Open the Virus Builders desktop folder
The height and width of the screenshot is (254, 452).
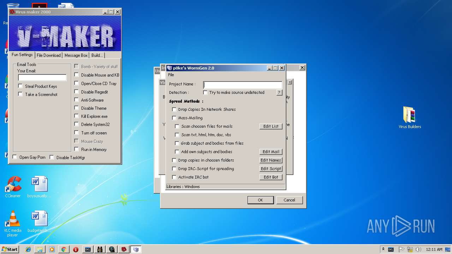(x=410, y=117)
